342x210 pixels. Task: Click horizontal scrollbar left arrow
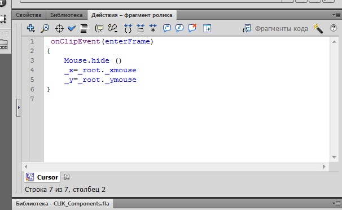26,167
